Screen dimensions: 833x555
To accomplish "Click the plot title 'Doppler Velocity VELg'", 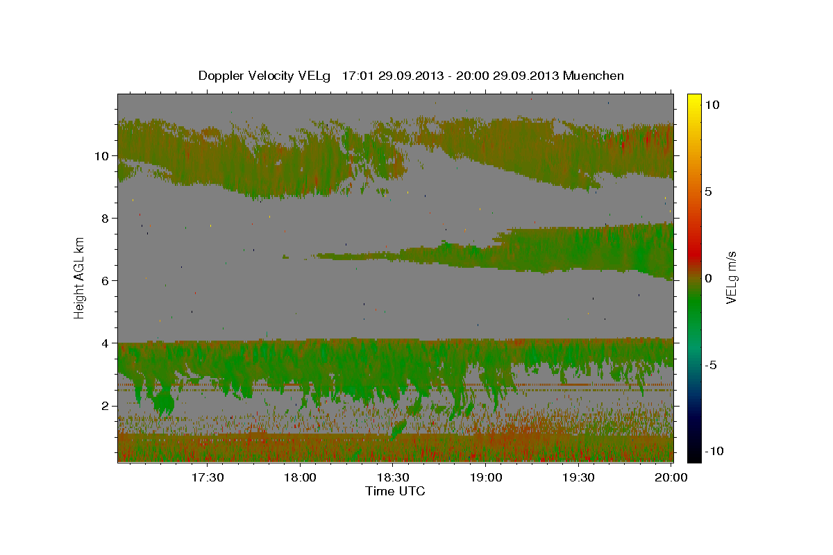I will tap(266, 76).
